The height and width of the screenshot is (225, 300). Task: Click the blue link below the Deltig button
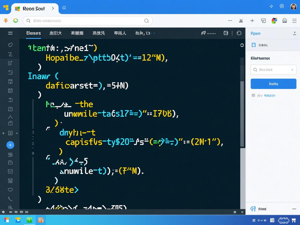270,96
